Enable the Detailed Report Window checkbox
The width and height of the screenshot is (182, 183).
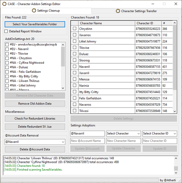coord(6,31)
